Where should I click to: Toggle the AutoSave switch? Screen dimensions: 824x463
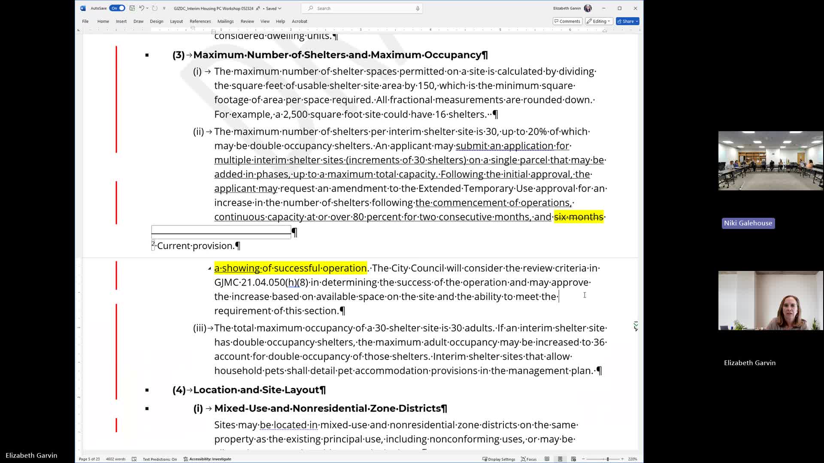(117, 8)
